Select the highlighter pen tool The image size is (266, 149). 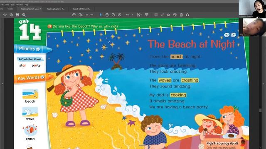pyautogui.click(x=163, y=15)
